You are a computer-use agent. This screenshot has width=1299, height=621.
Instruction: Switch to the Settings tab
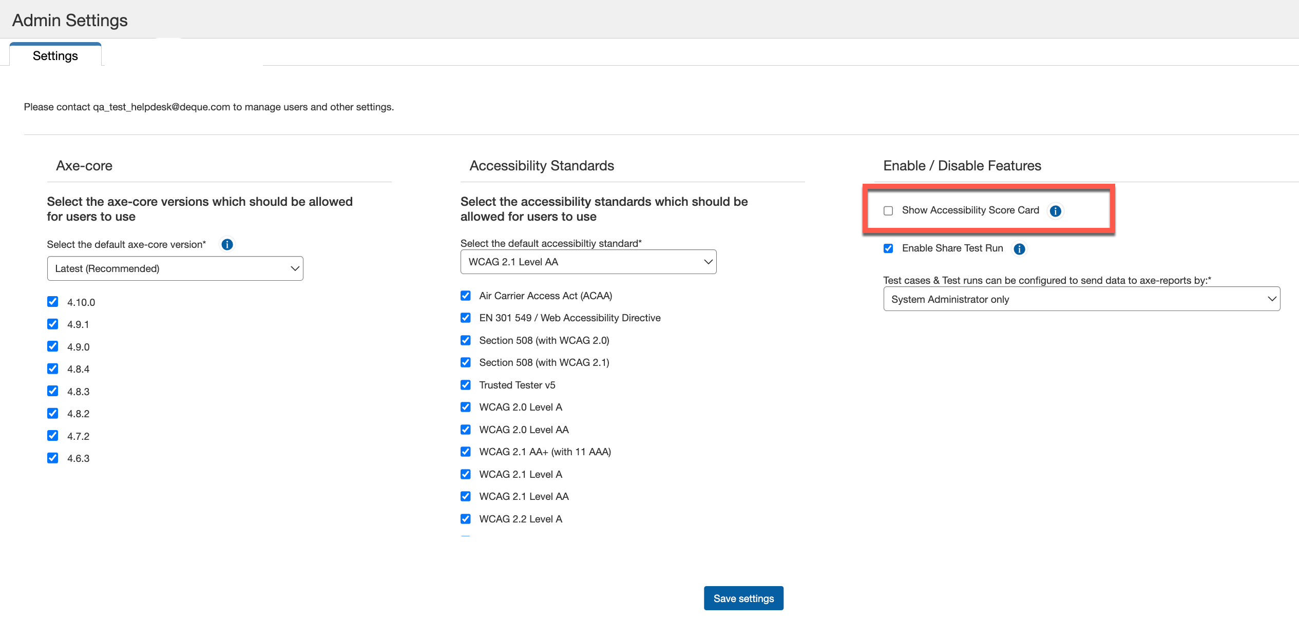coord(55,56)
